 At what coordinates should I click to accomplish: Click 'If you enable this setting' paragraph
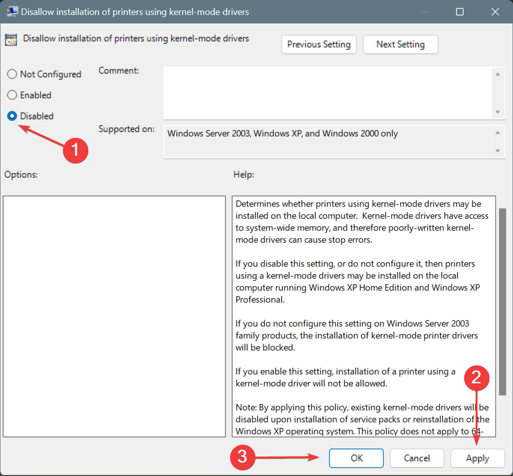pos(345,378)
